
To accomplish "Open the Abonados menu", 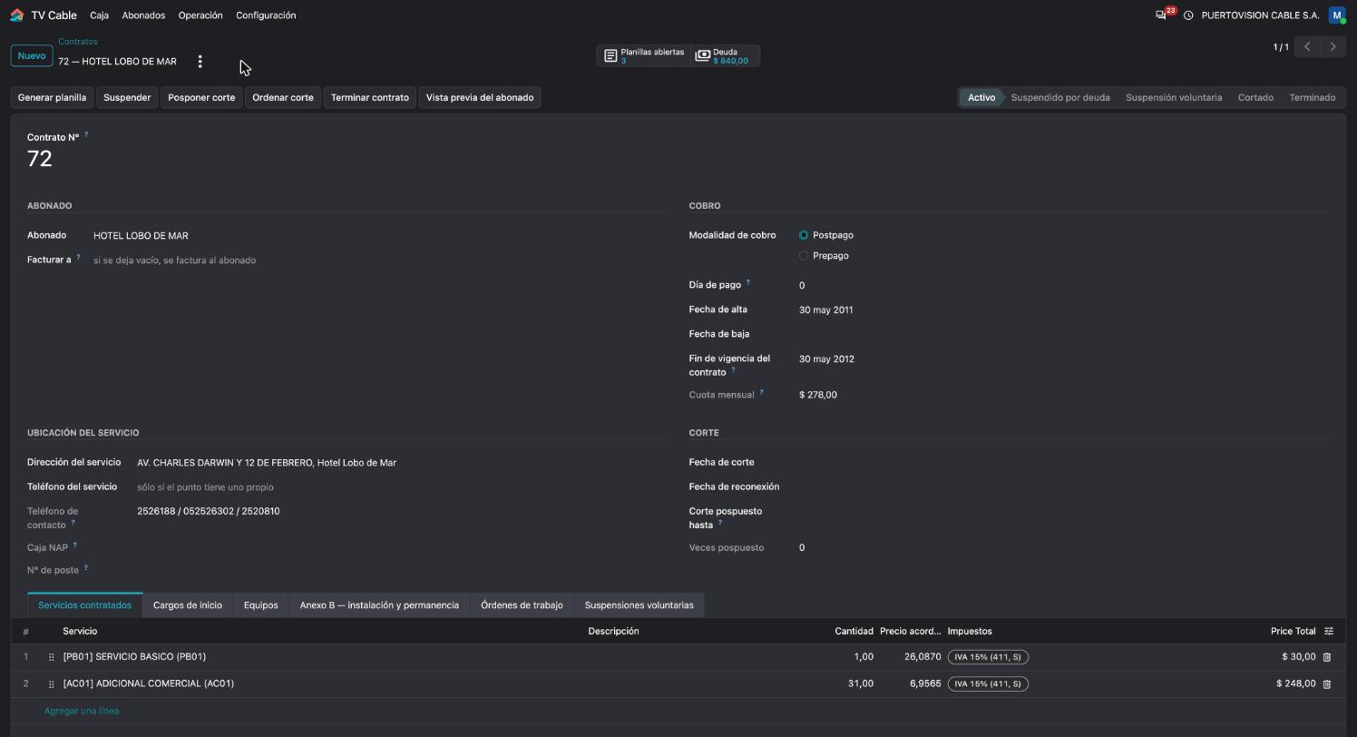I will tap(143, 15).
